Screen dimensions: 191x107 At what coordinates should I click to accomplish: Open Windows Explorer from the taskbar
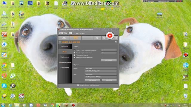17,105
